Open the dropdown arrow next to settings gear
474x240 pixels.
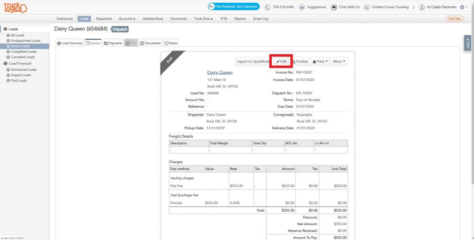tap(467, 7)
